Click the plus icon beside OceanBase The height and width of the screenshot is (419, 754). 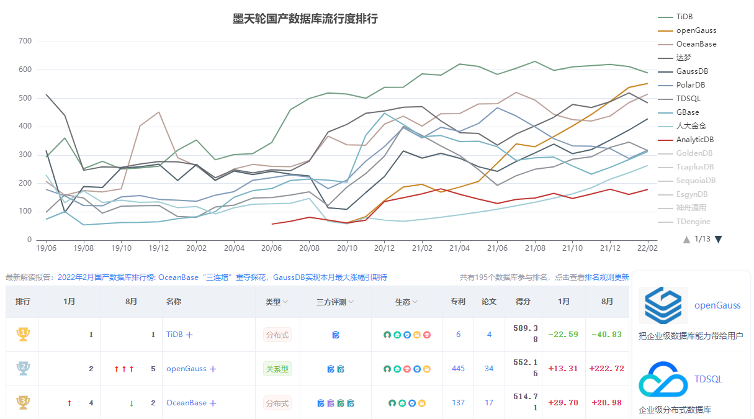point(213,403)
